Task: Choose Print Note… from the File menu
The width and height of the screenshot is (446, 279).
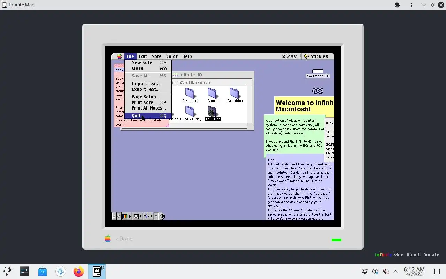Action: (148, 103)
